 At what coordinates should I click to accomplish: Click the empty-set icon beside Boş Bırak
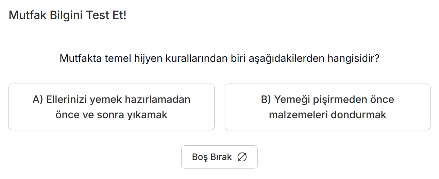(x=242, y=157)
